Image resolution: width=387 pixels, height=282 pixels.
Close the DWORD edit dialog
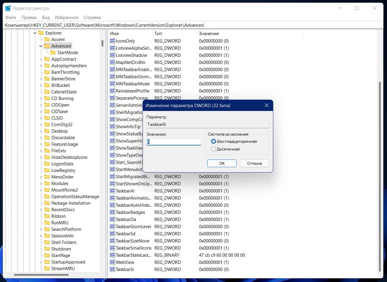point(266,105)
